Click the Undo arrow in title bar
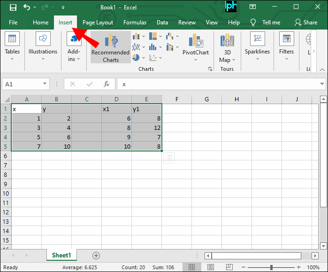The width and height of the screenshot is (328, 272). coord(27,8)
